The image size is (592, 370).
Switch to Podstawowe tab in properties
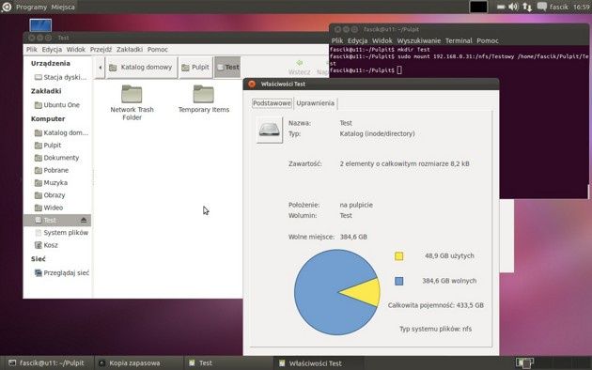(272, 103)
